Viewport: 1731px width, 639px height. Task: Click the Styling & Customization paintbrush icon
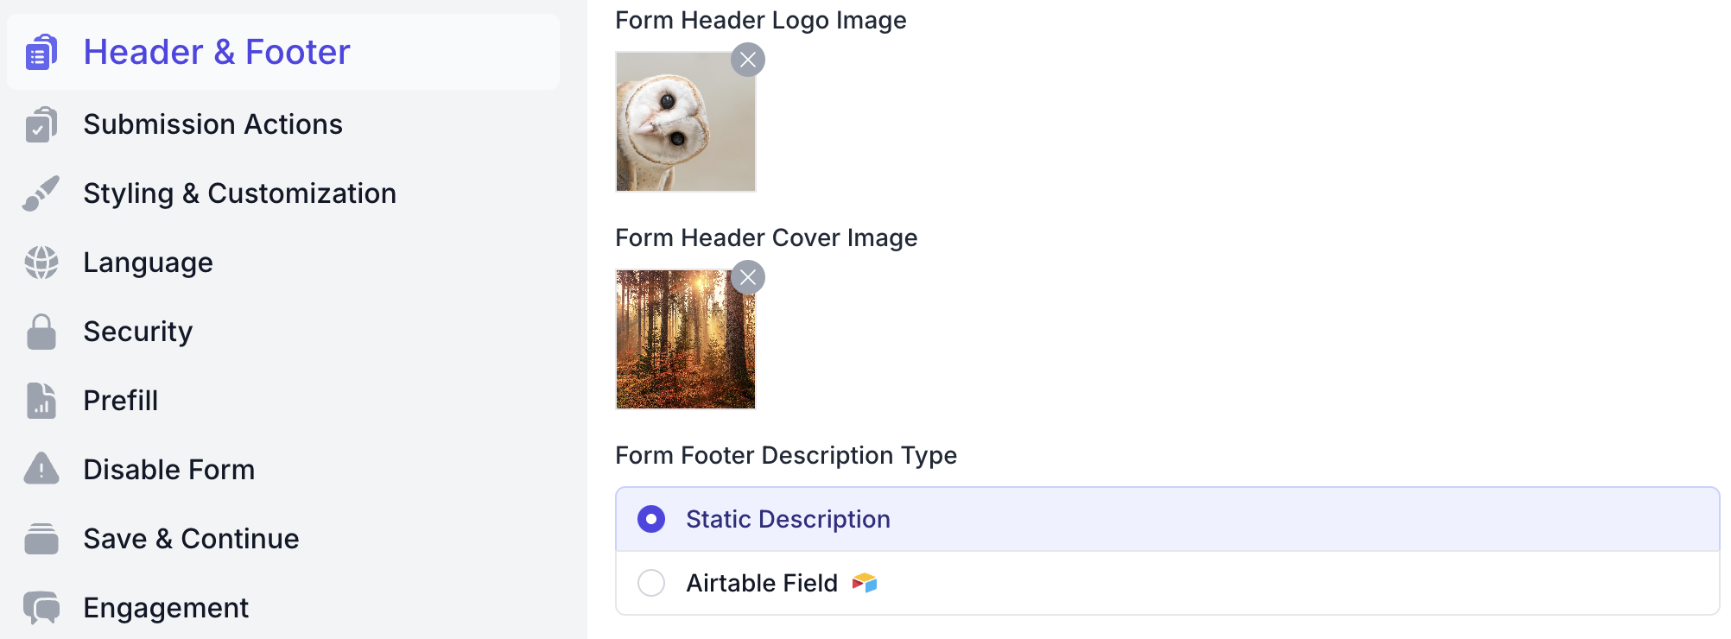point(41,193)
